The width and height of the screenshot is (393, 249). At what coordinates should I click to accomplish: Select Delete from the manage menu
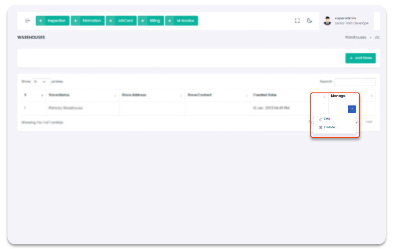pos(330,127)
